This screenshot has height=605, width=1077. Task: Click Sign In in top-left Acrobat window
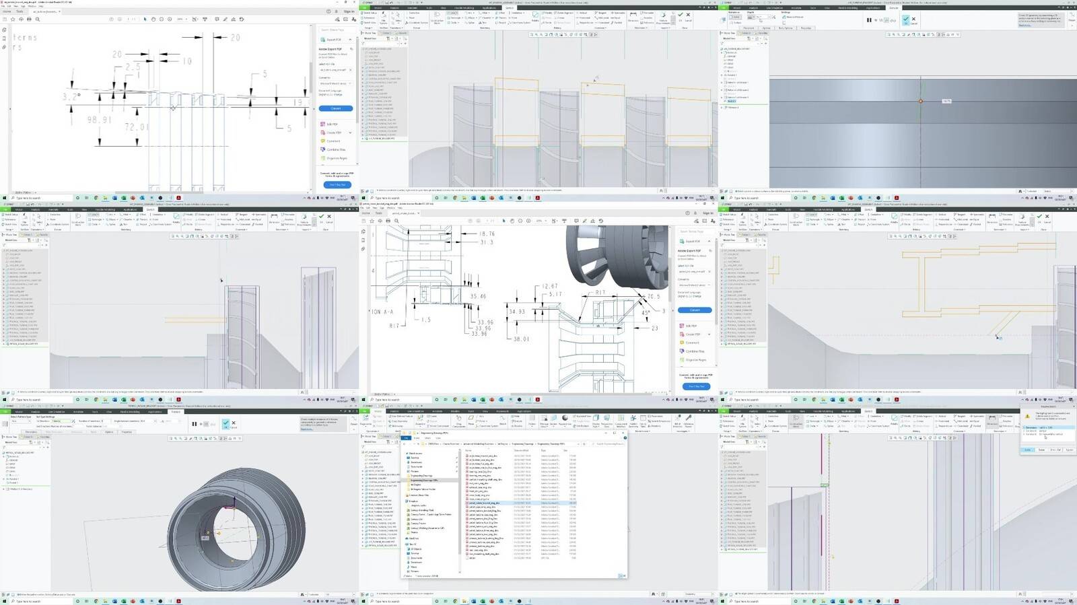pyautogui.click(x=349, y=11)
